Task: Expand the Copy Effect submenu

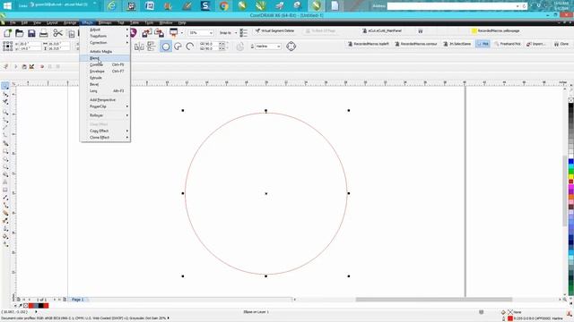Action: point(105,131)
